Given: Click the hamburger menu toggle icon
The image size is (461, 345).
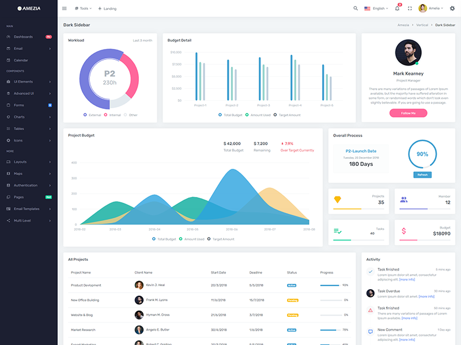Looking at the screenshot, I should pos(64,9).
